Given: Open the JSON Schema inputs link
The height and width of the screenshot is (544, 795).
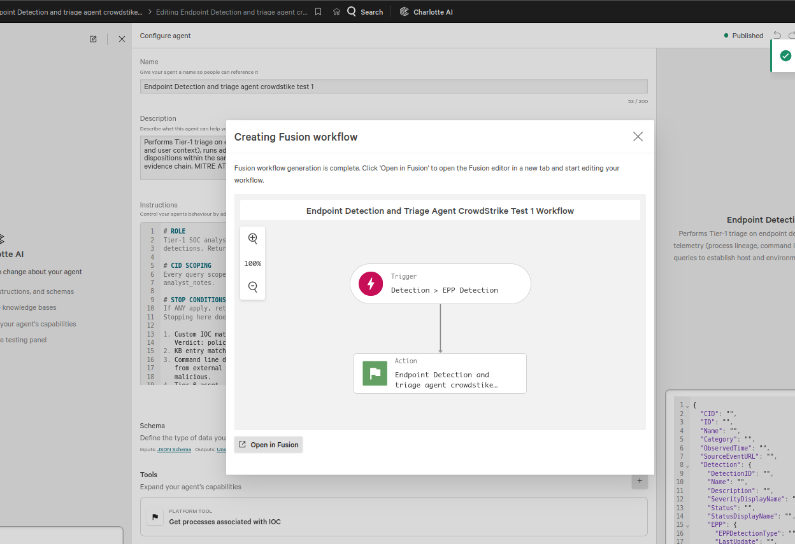Looking at the screenshot, I should point(174,449).
